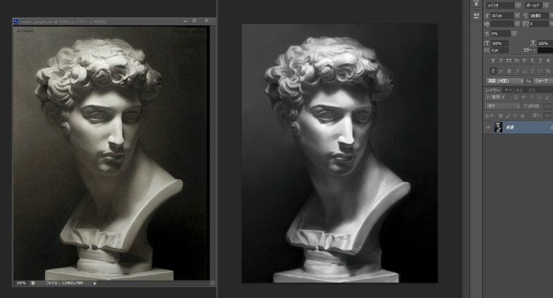
Task: Toggle the OpenType swash (script A) button
Action: [516, 71]
